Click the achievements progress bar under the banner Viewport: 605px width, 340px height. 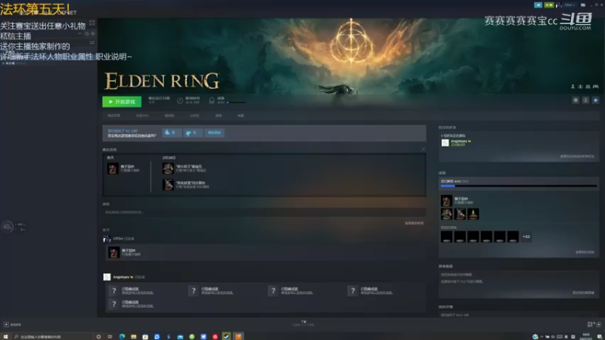(236, 103)
